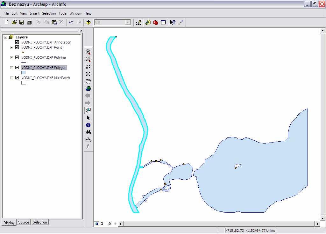Collapse the DXF Polygon layer legend
This screenshot has width=326, height=234.
(x=12, y=68)
